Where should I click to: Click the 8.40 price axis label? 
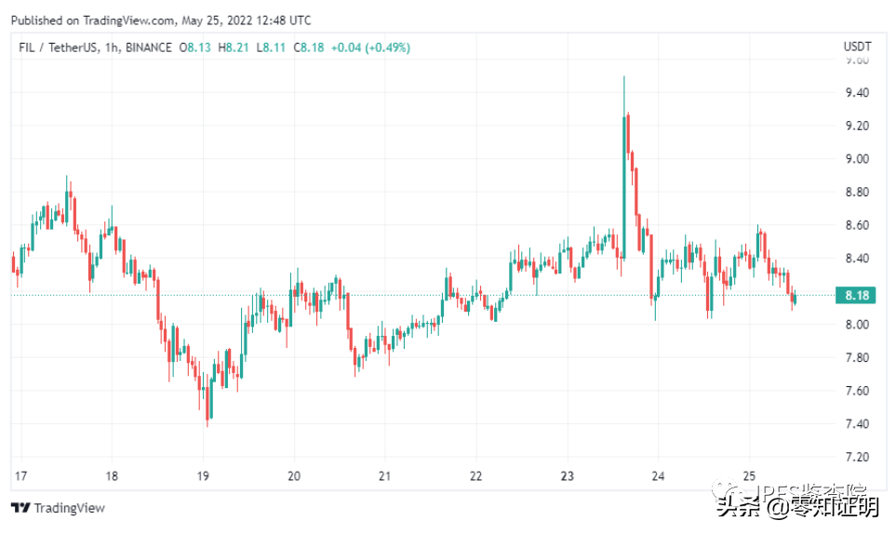857,258
